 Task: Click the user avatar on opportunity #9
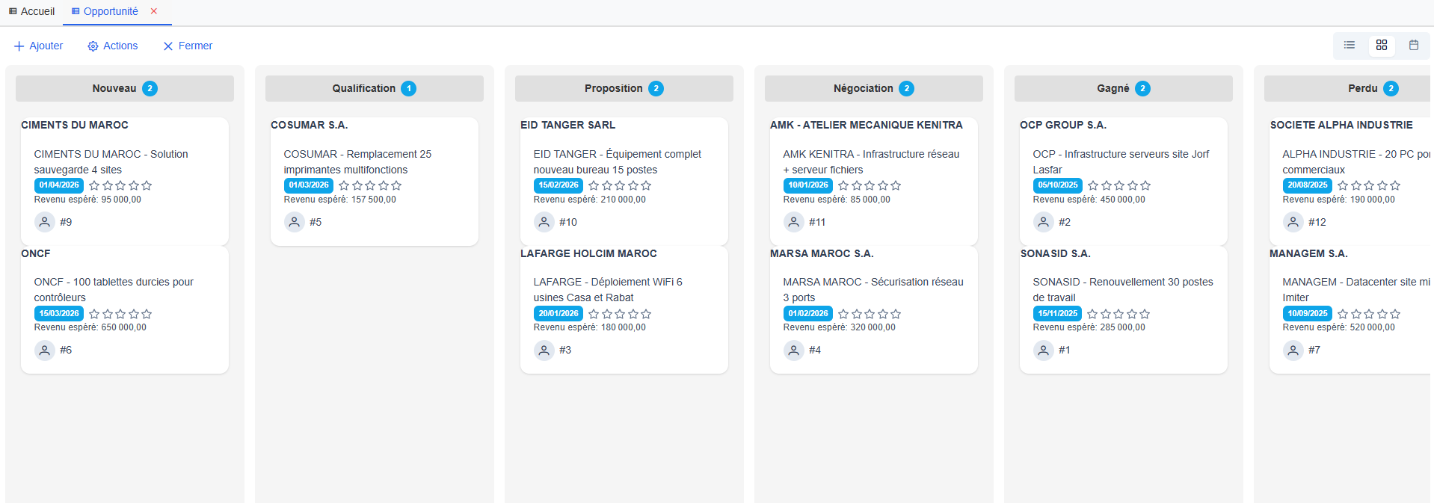(45, 222)
